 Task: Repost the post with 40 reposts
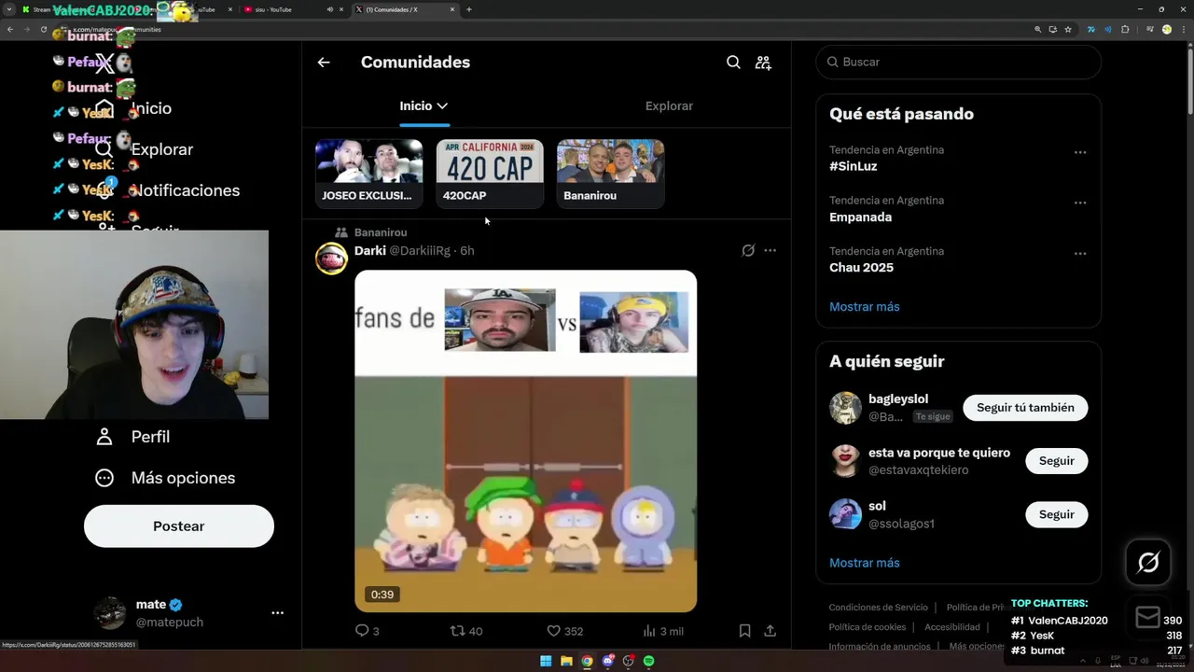tap(466, 631)
